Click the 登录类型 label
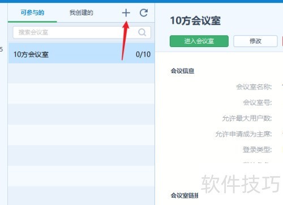 (258, 150)
